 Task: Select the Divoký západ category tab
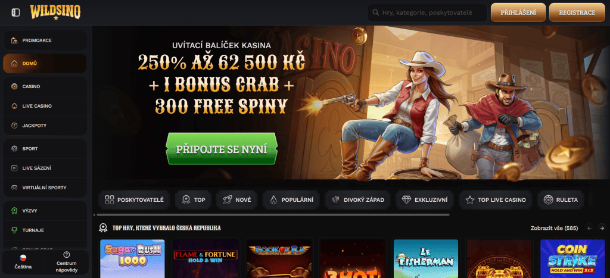[x=358, y=200]
